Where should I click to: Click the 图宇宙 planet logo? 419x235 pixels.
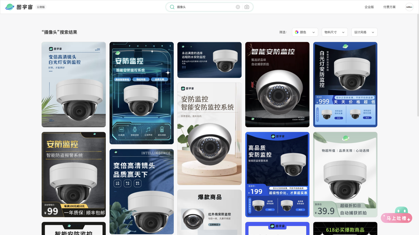coord(10,7)
